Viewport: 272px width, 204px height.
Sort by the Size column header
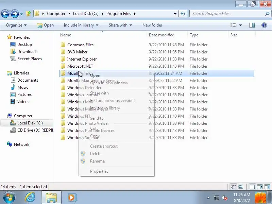[x=242, y=35]
